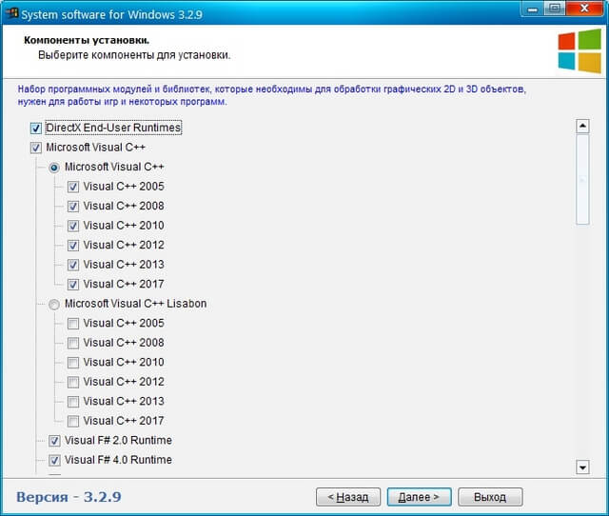The image size is (609, 516).
Task: Click the Назад back button
Action: click(348, 497)
